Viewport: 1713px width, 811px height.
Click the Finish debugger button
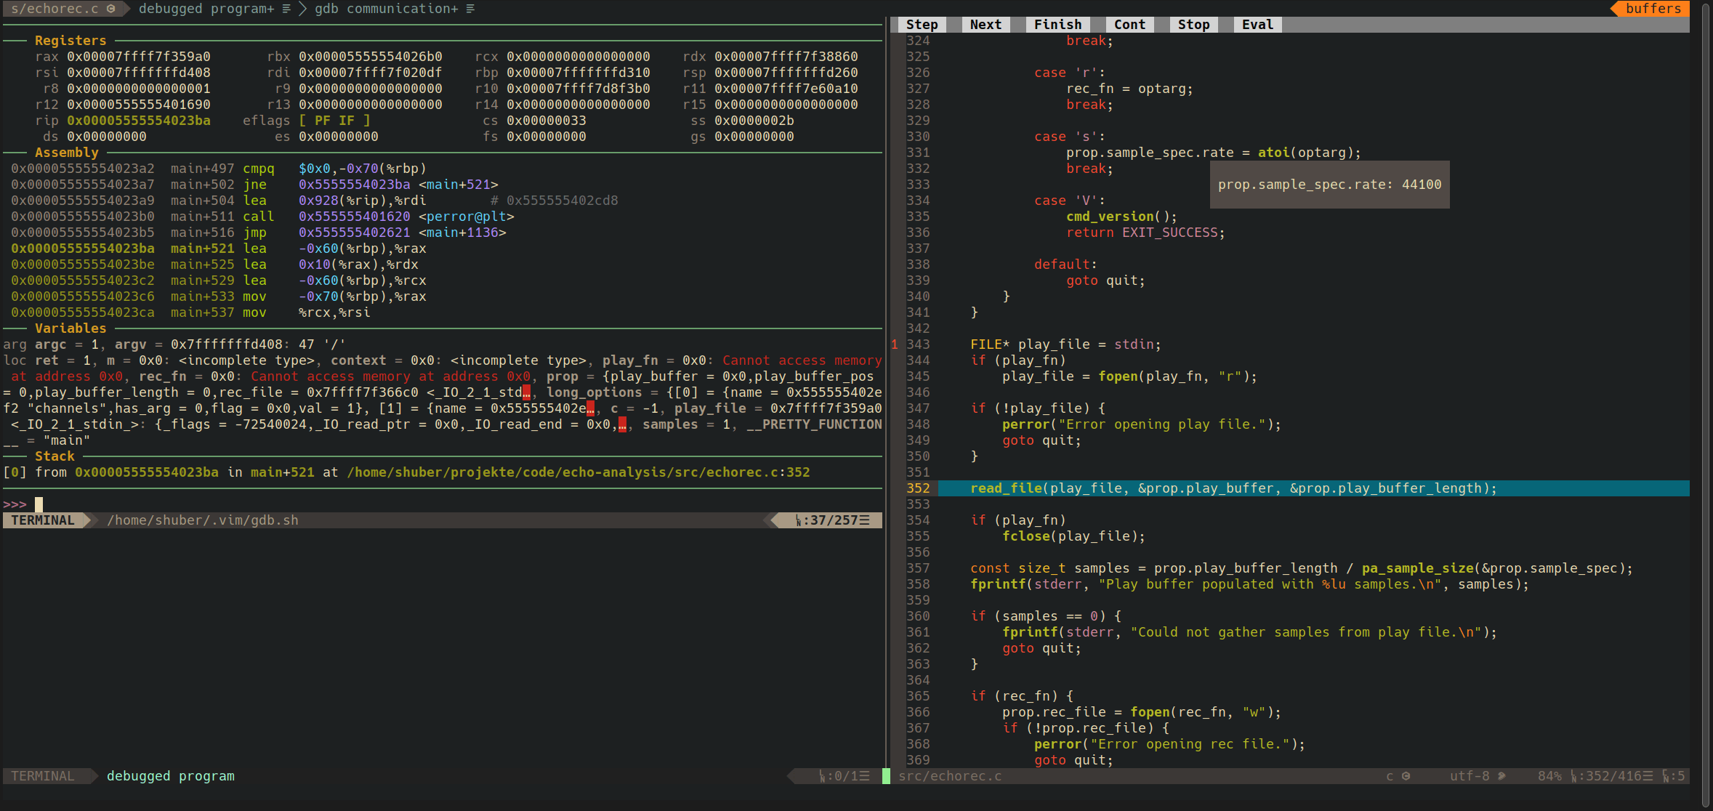pos(1057,25)
